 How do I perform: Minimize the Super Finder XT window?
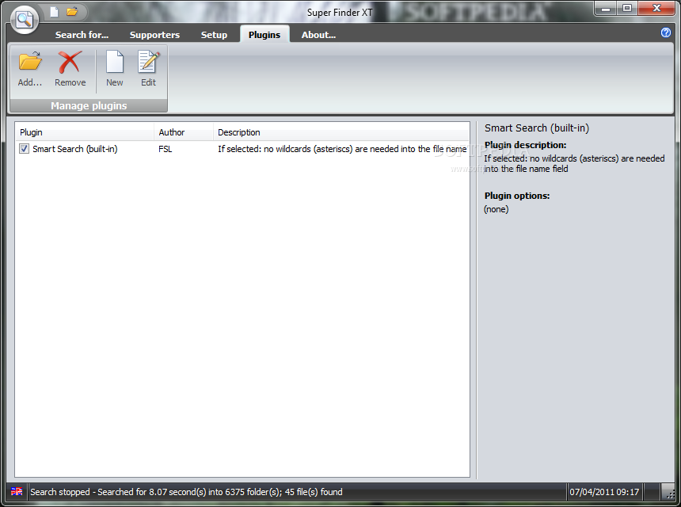point(606,8)
